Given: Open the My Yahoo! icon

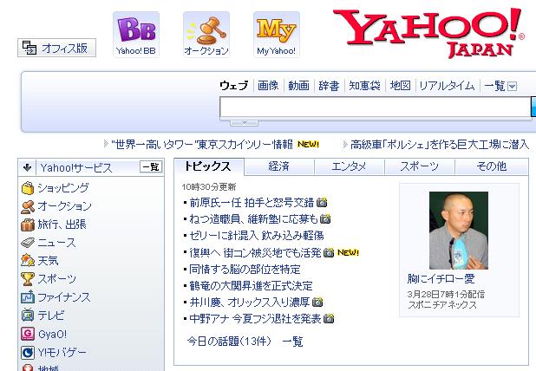Looking at the screenshot, I should click(276, 34).
